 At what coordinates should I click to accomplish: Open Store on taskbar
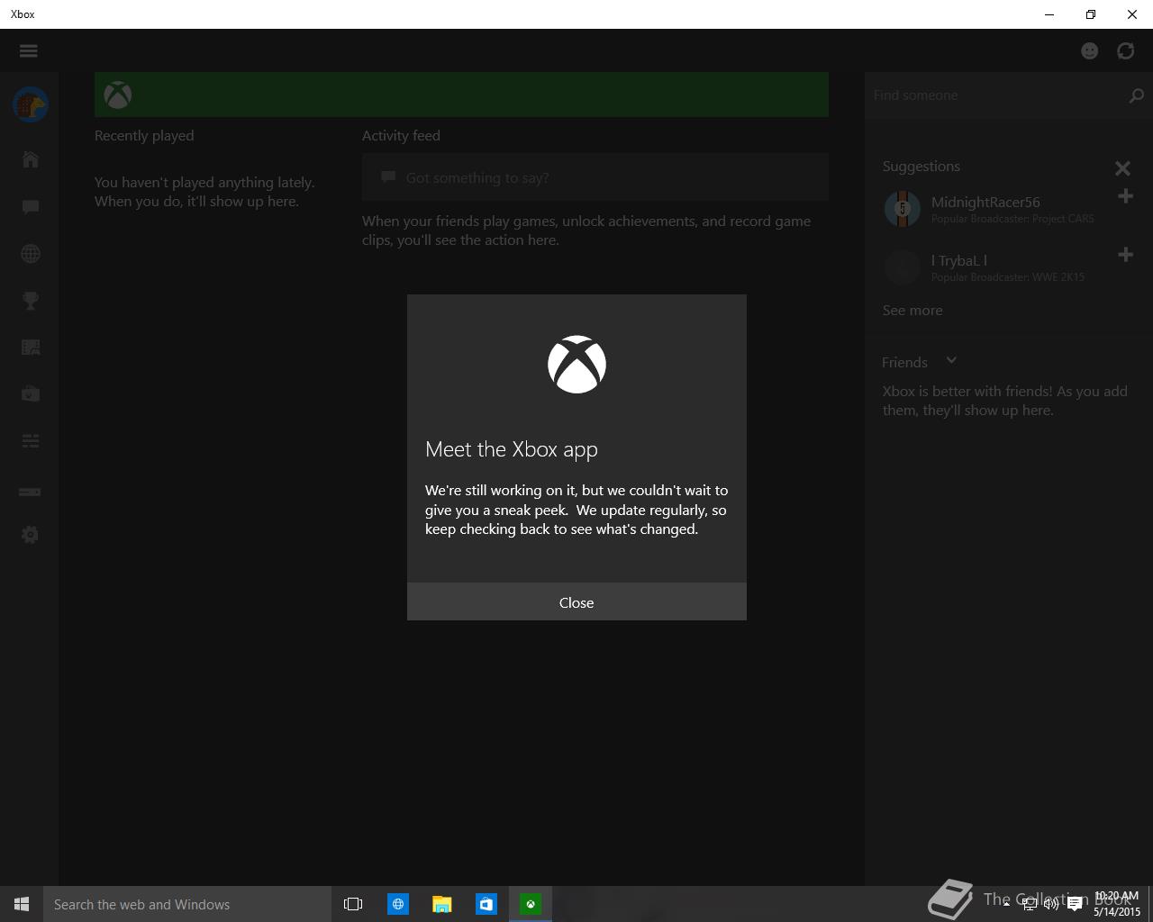point(486,904)
